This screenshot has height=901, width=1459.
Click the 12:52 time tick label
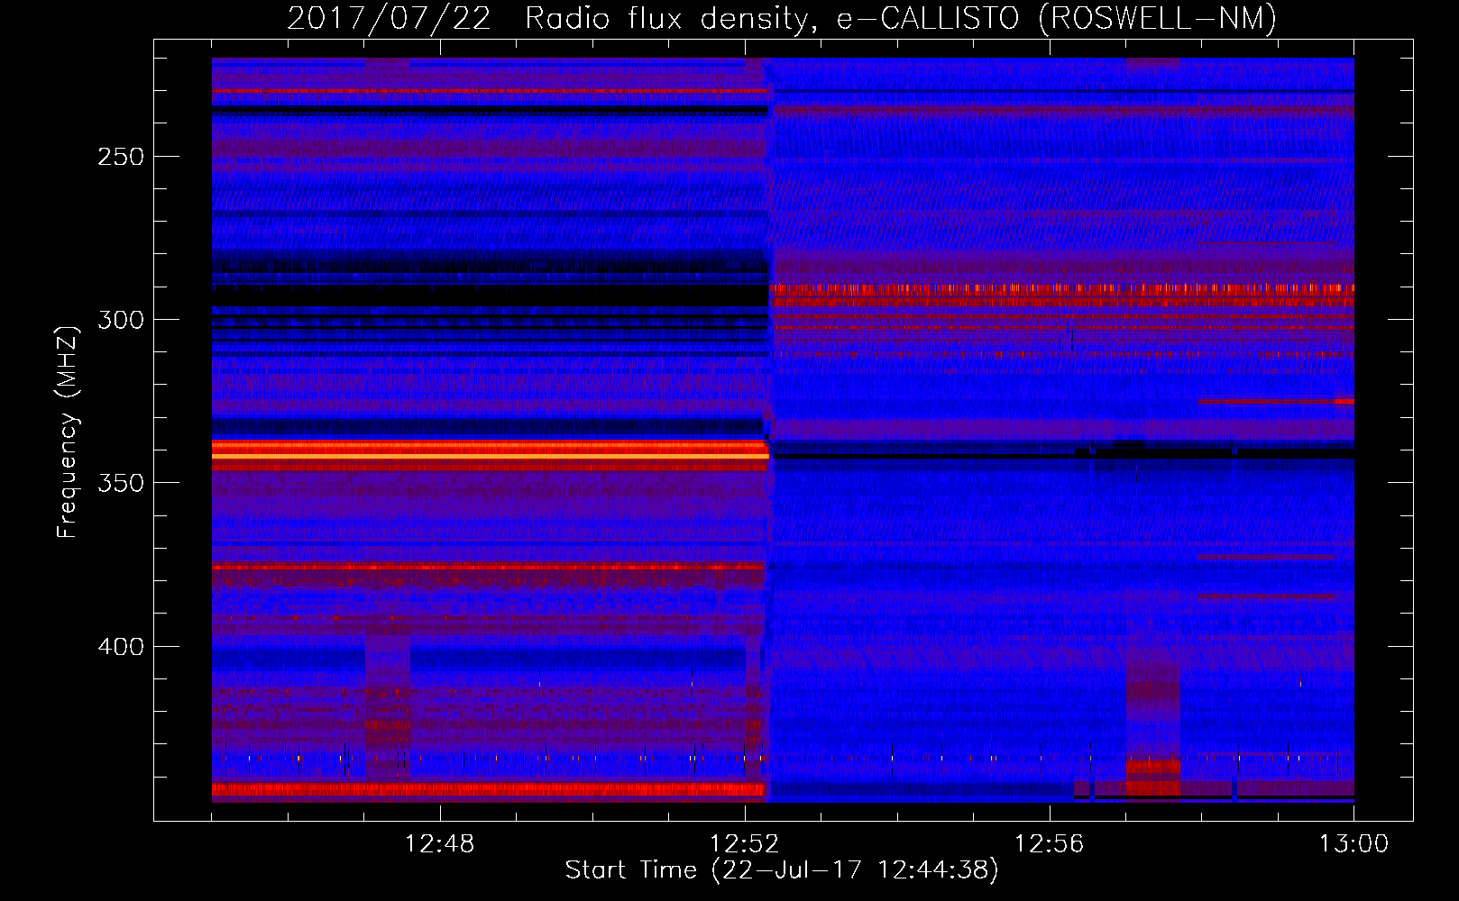point(744,844)
